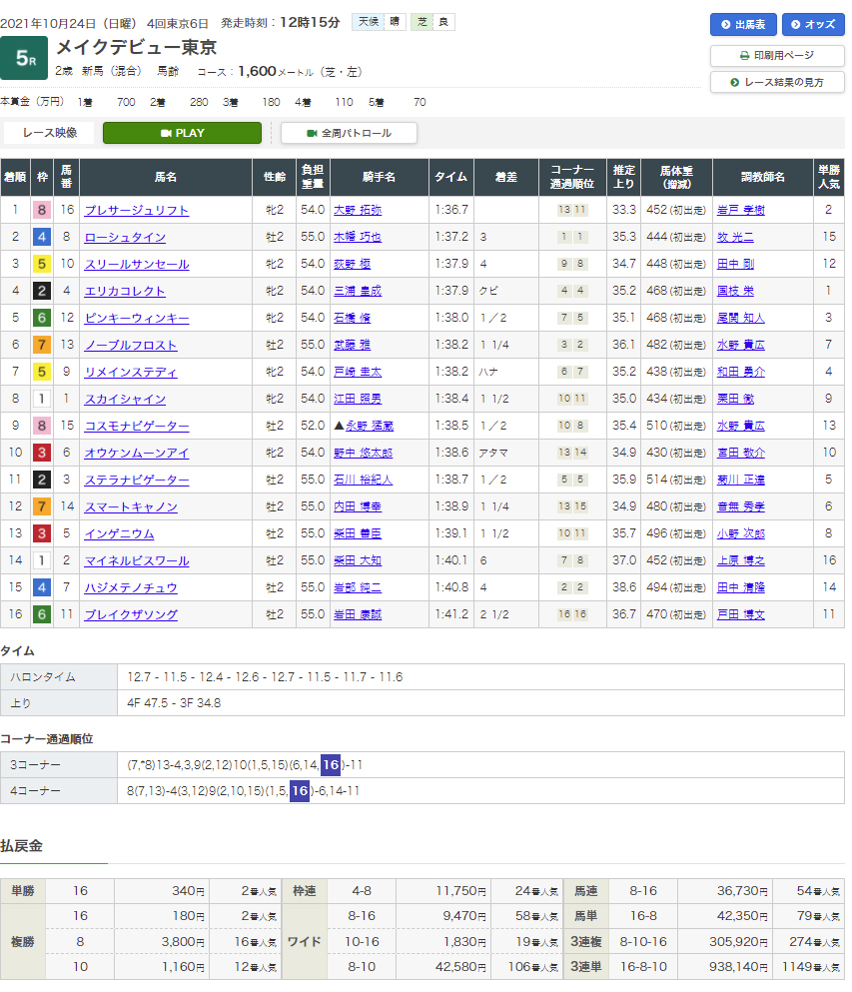Open horse ピンキーウィンキー page

coord(136,319)
